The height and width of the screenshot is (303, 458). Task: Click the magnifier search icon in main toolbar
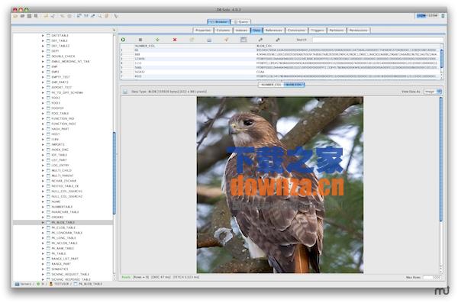100,16
